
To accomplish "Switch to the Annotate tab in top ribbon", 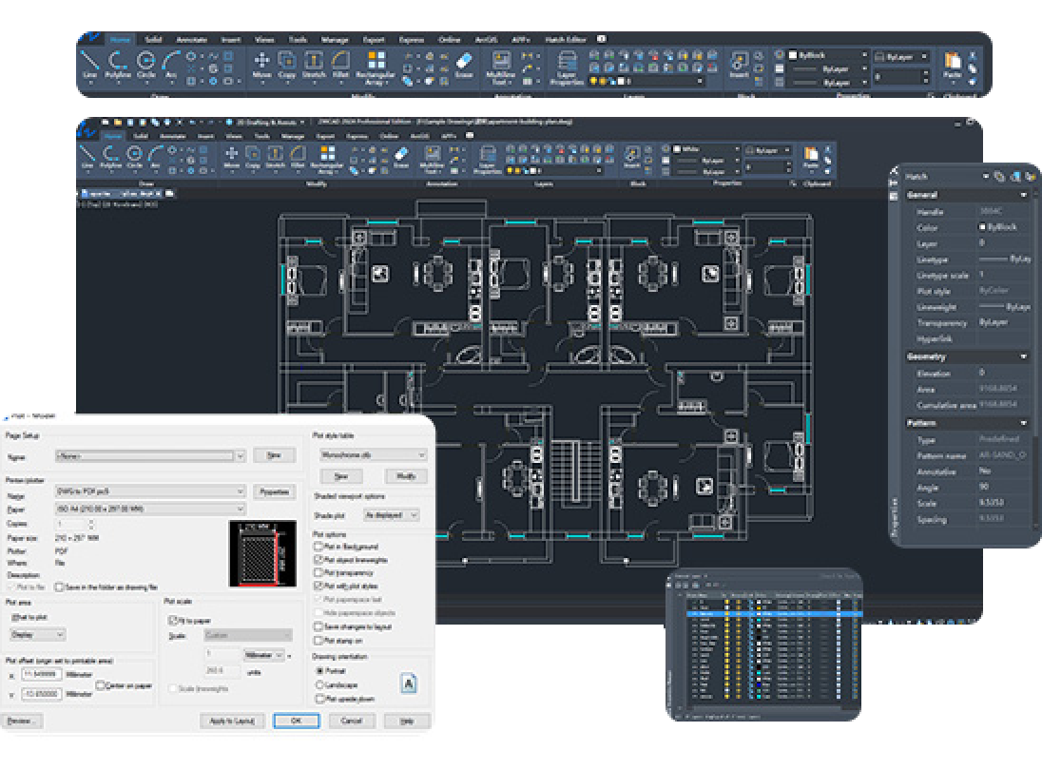I will coord(191,40).
